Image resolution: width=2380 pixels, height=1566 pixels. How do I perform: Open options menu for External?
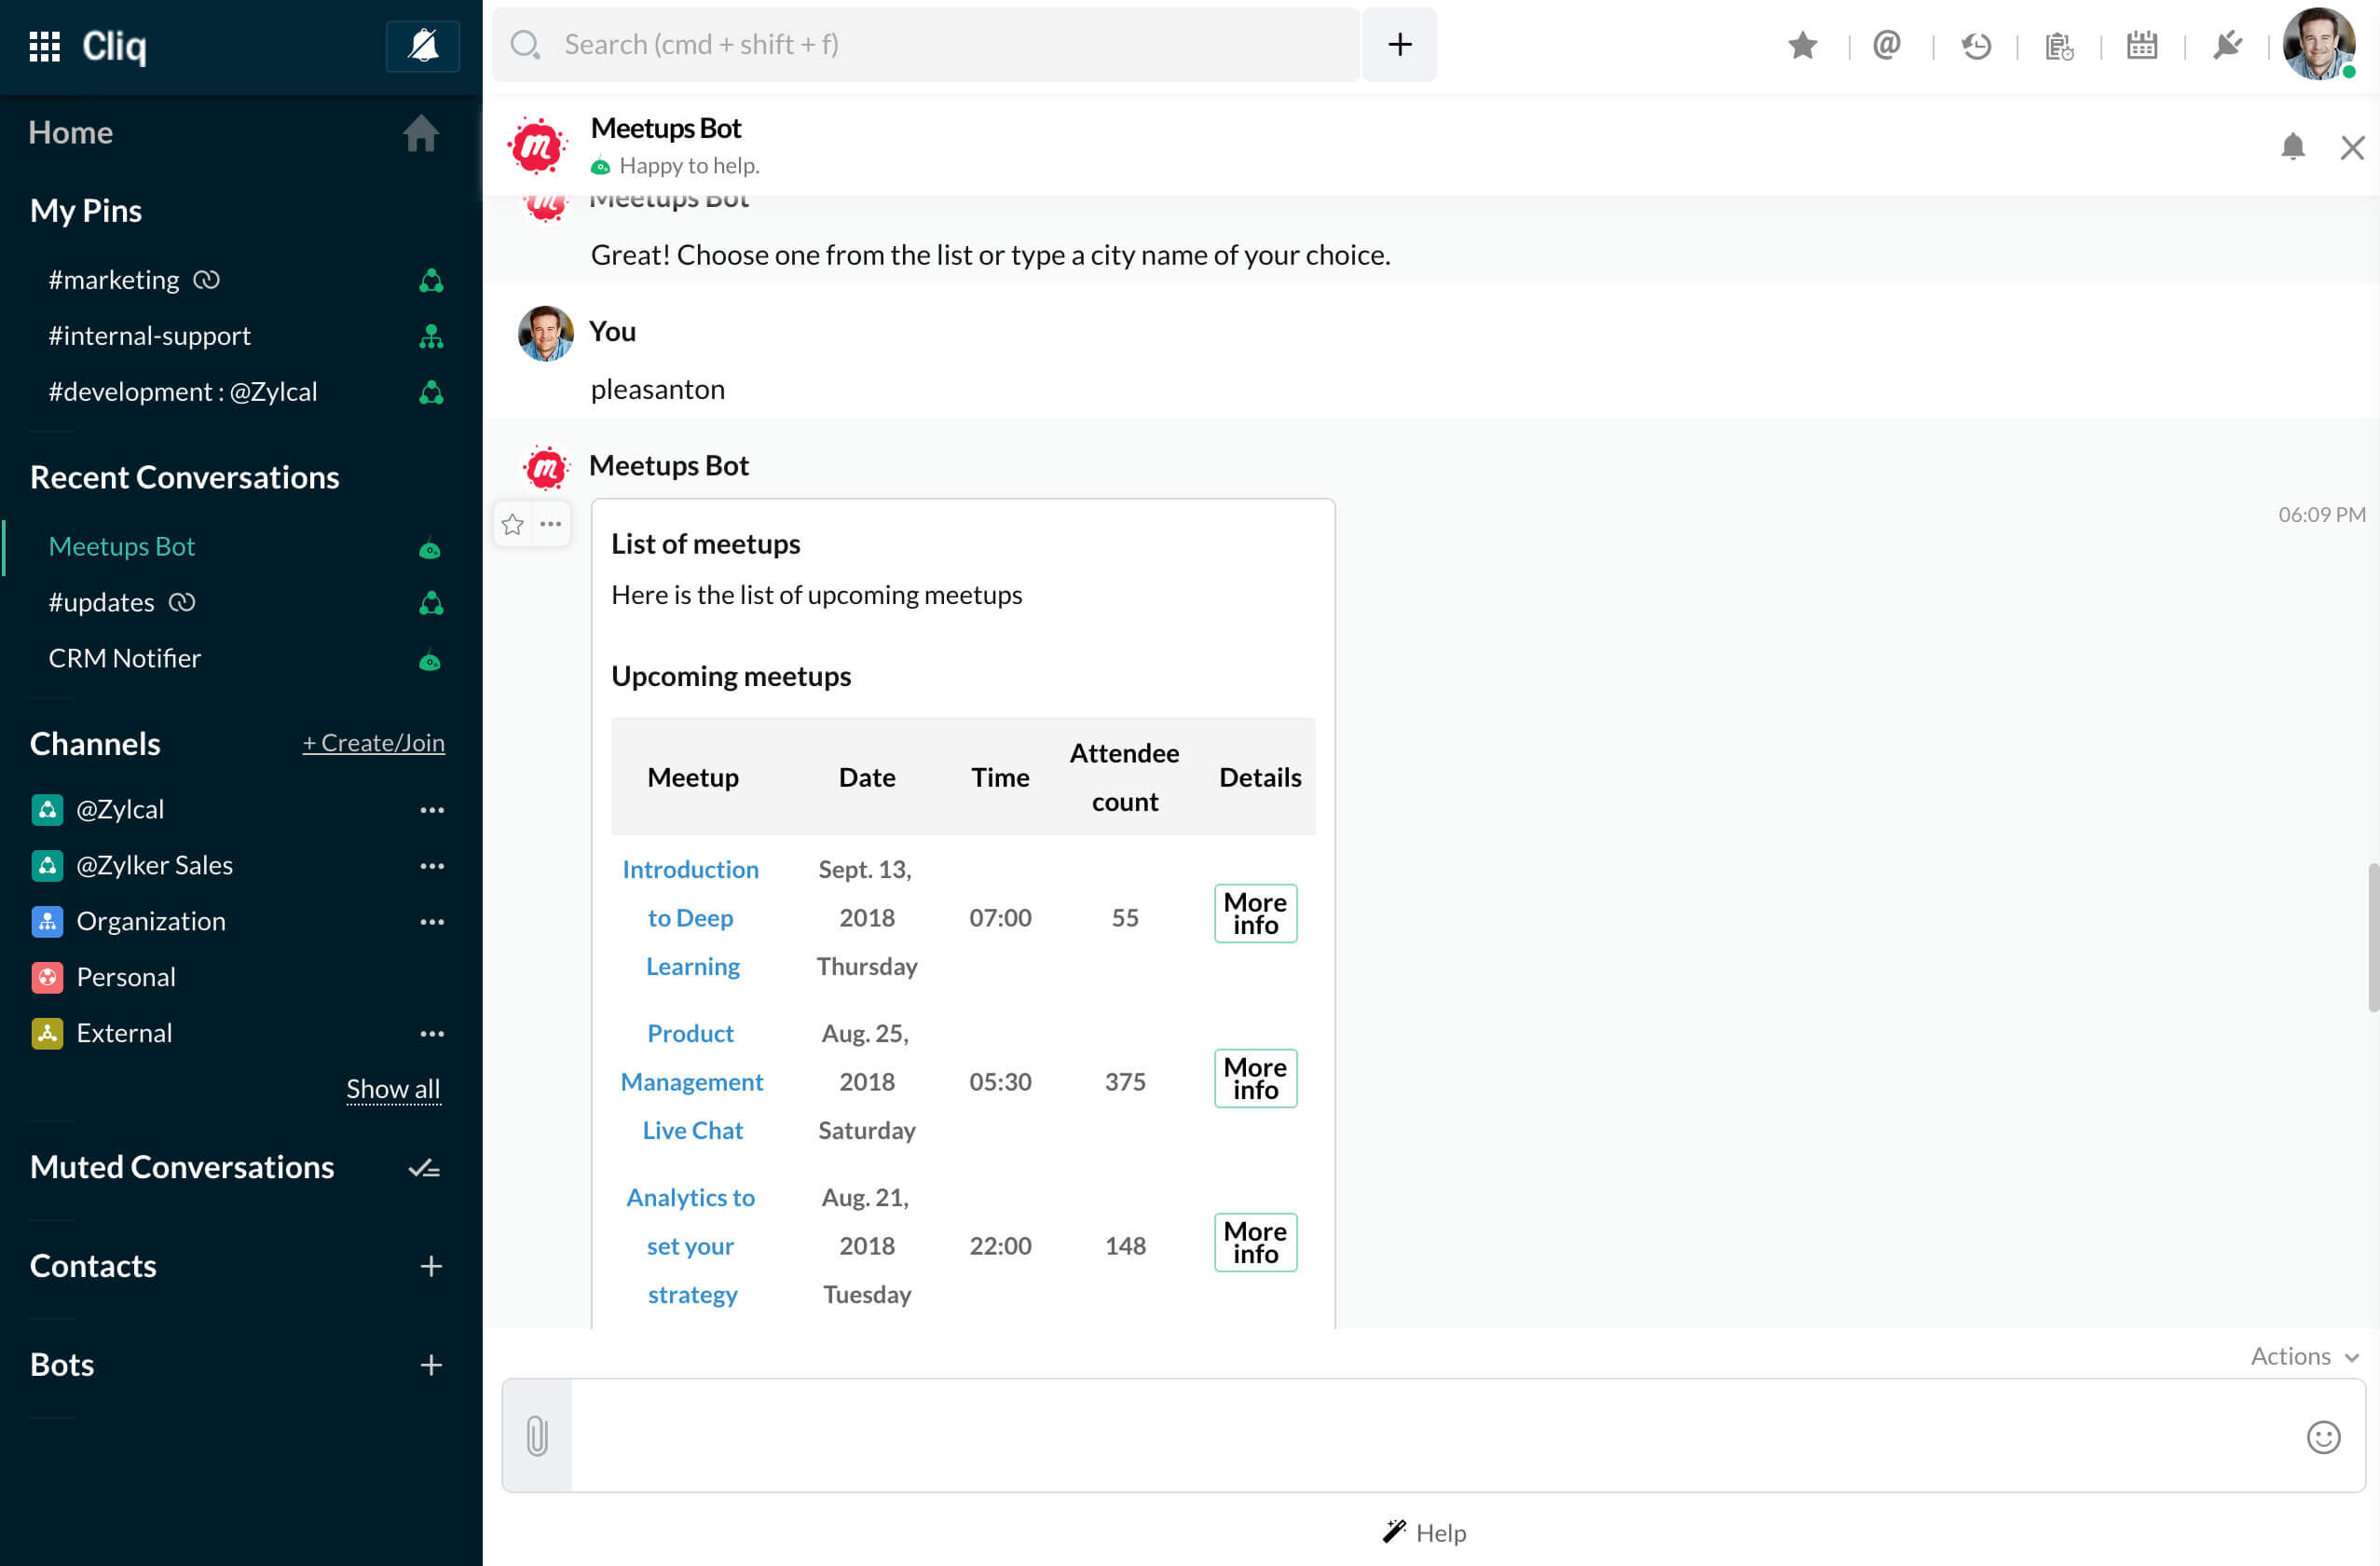pos(432,1034)
